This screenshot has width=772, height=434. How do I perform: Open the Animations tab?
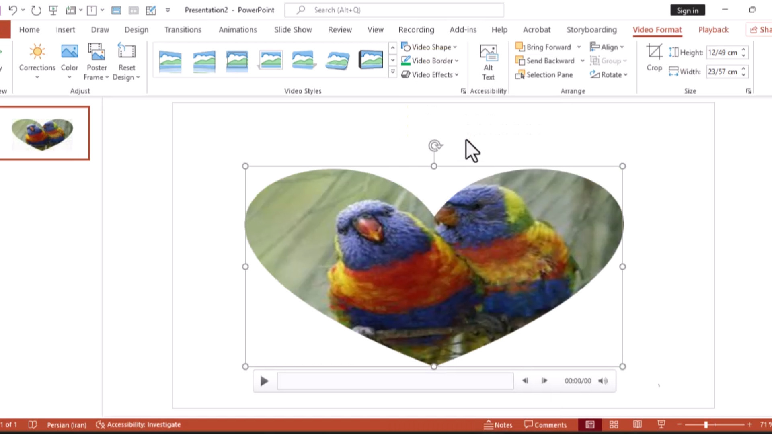click(238, 30)
